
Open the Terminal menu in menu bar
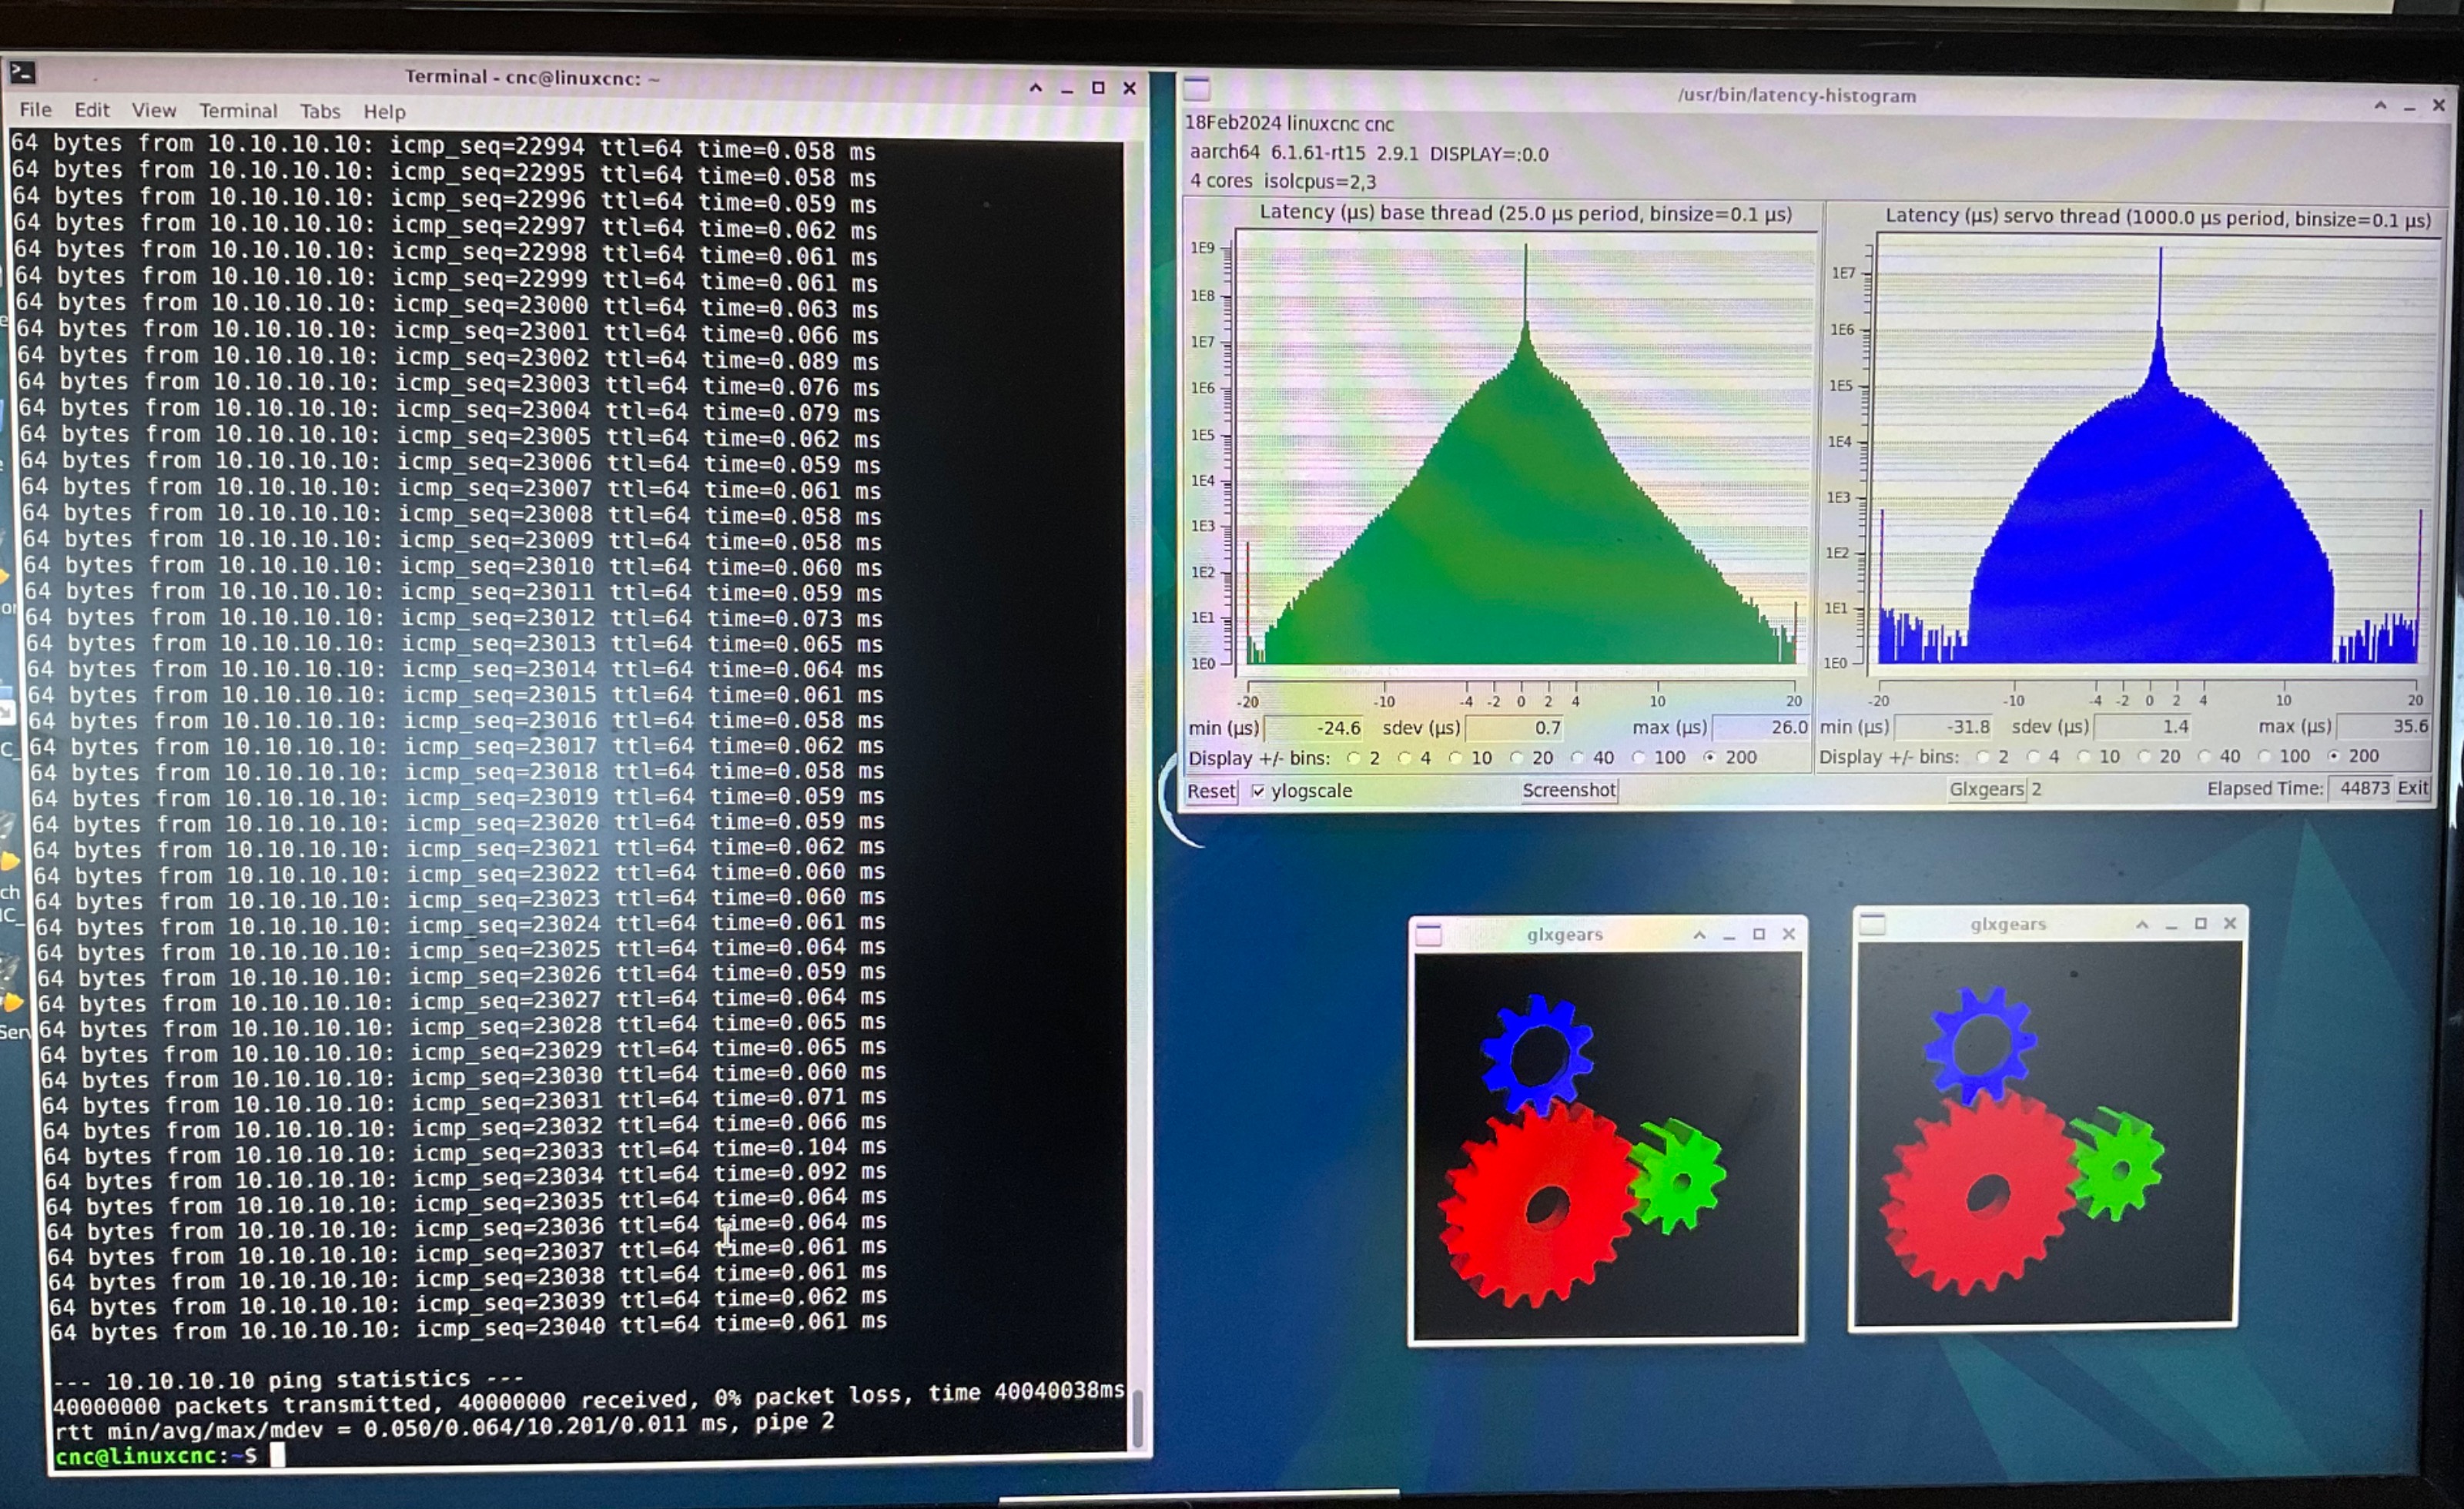tap(237, 110)
